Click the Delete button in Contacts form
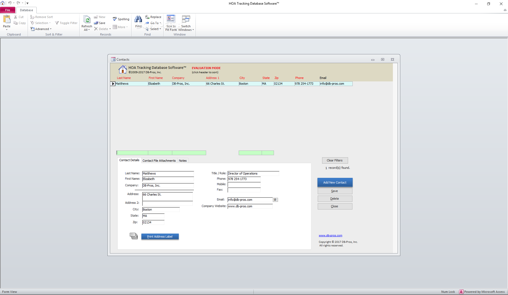This screenshot has height=295, width=508. (335, 199)
